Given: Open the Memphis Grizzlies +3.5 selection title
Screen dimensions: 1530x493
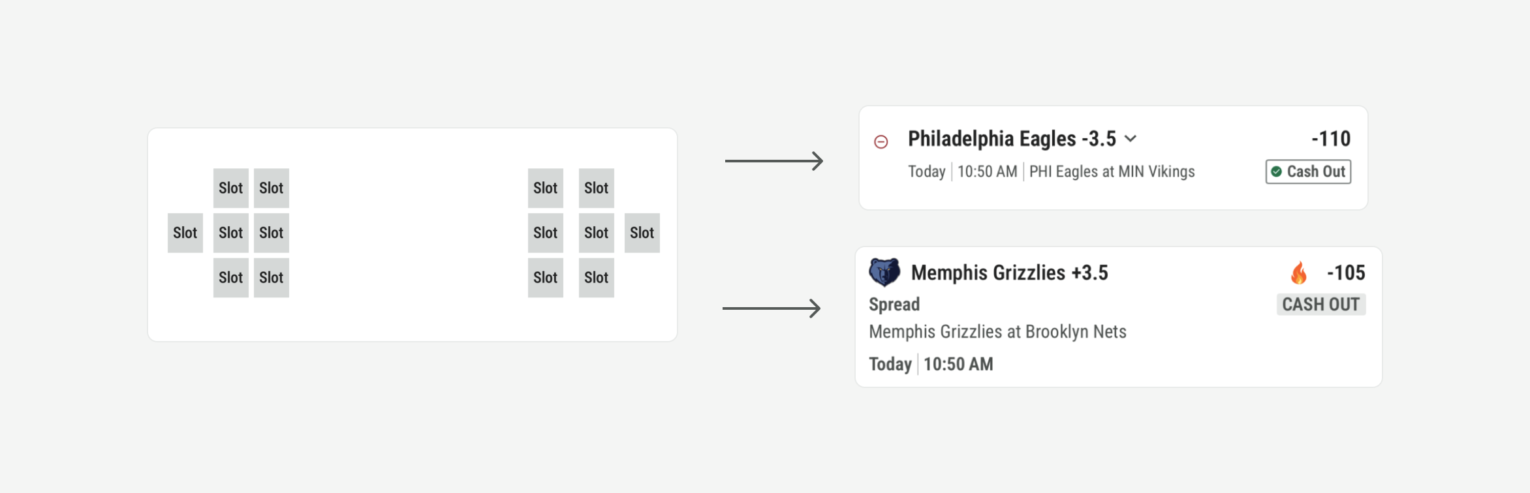Looking at the screenshot, I should pyautogui.click(x=1009, y=273).
